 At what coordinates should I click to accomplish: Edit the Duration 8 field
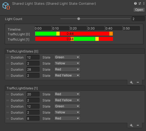click(33, 118)
